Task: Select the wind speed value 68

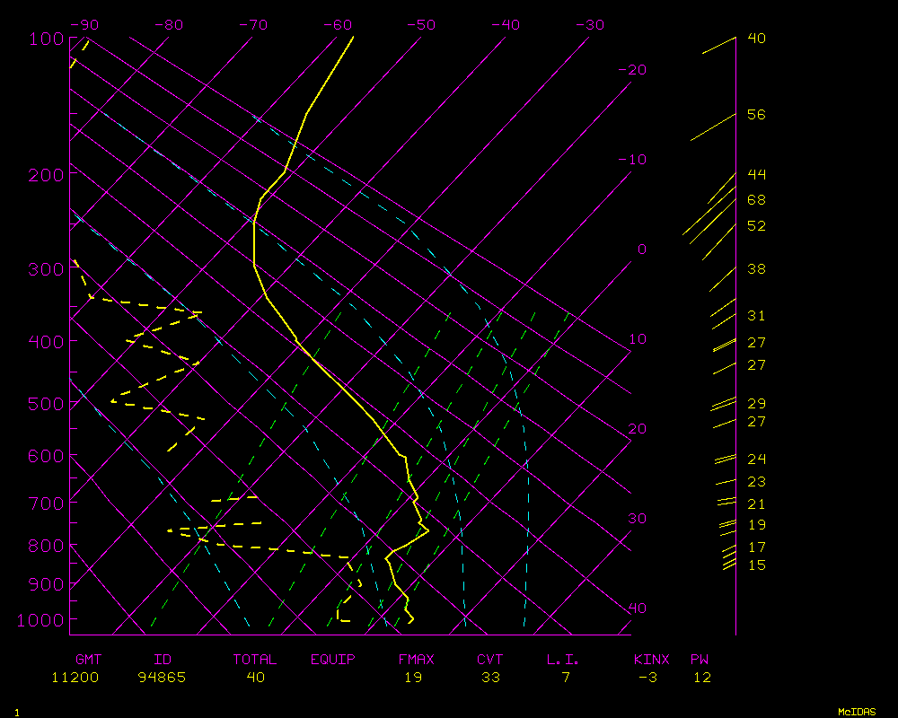Action: pos(756,199)
